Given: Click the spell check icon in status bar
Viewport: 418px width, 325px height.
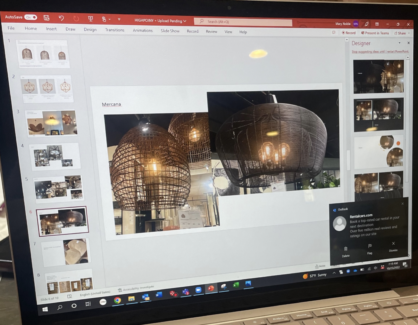Looking at the screenshot, I should (x=69, y=297).
